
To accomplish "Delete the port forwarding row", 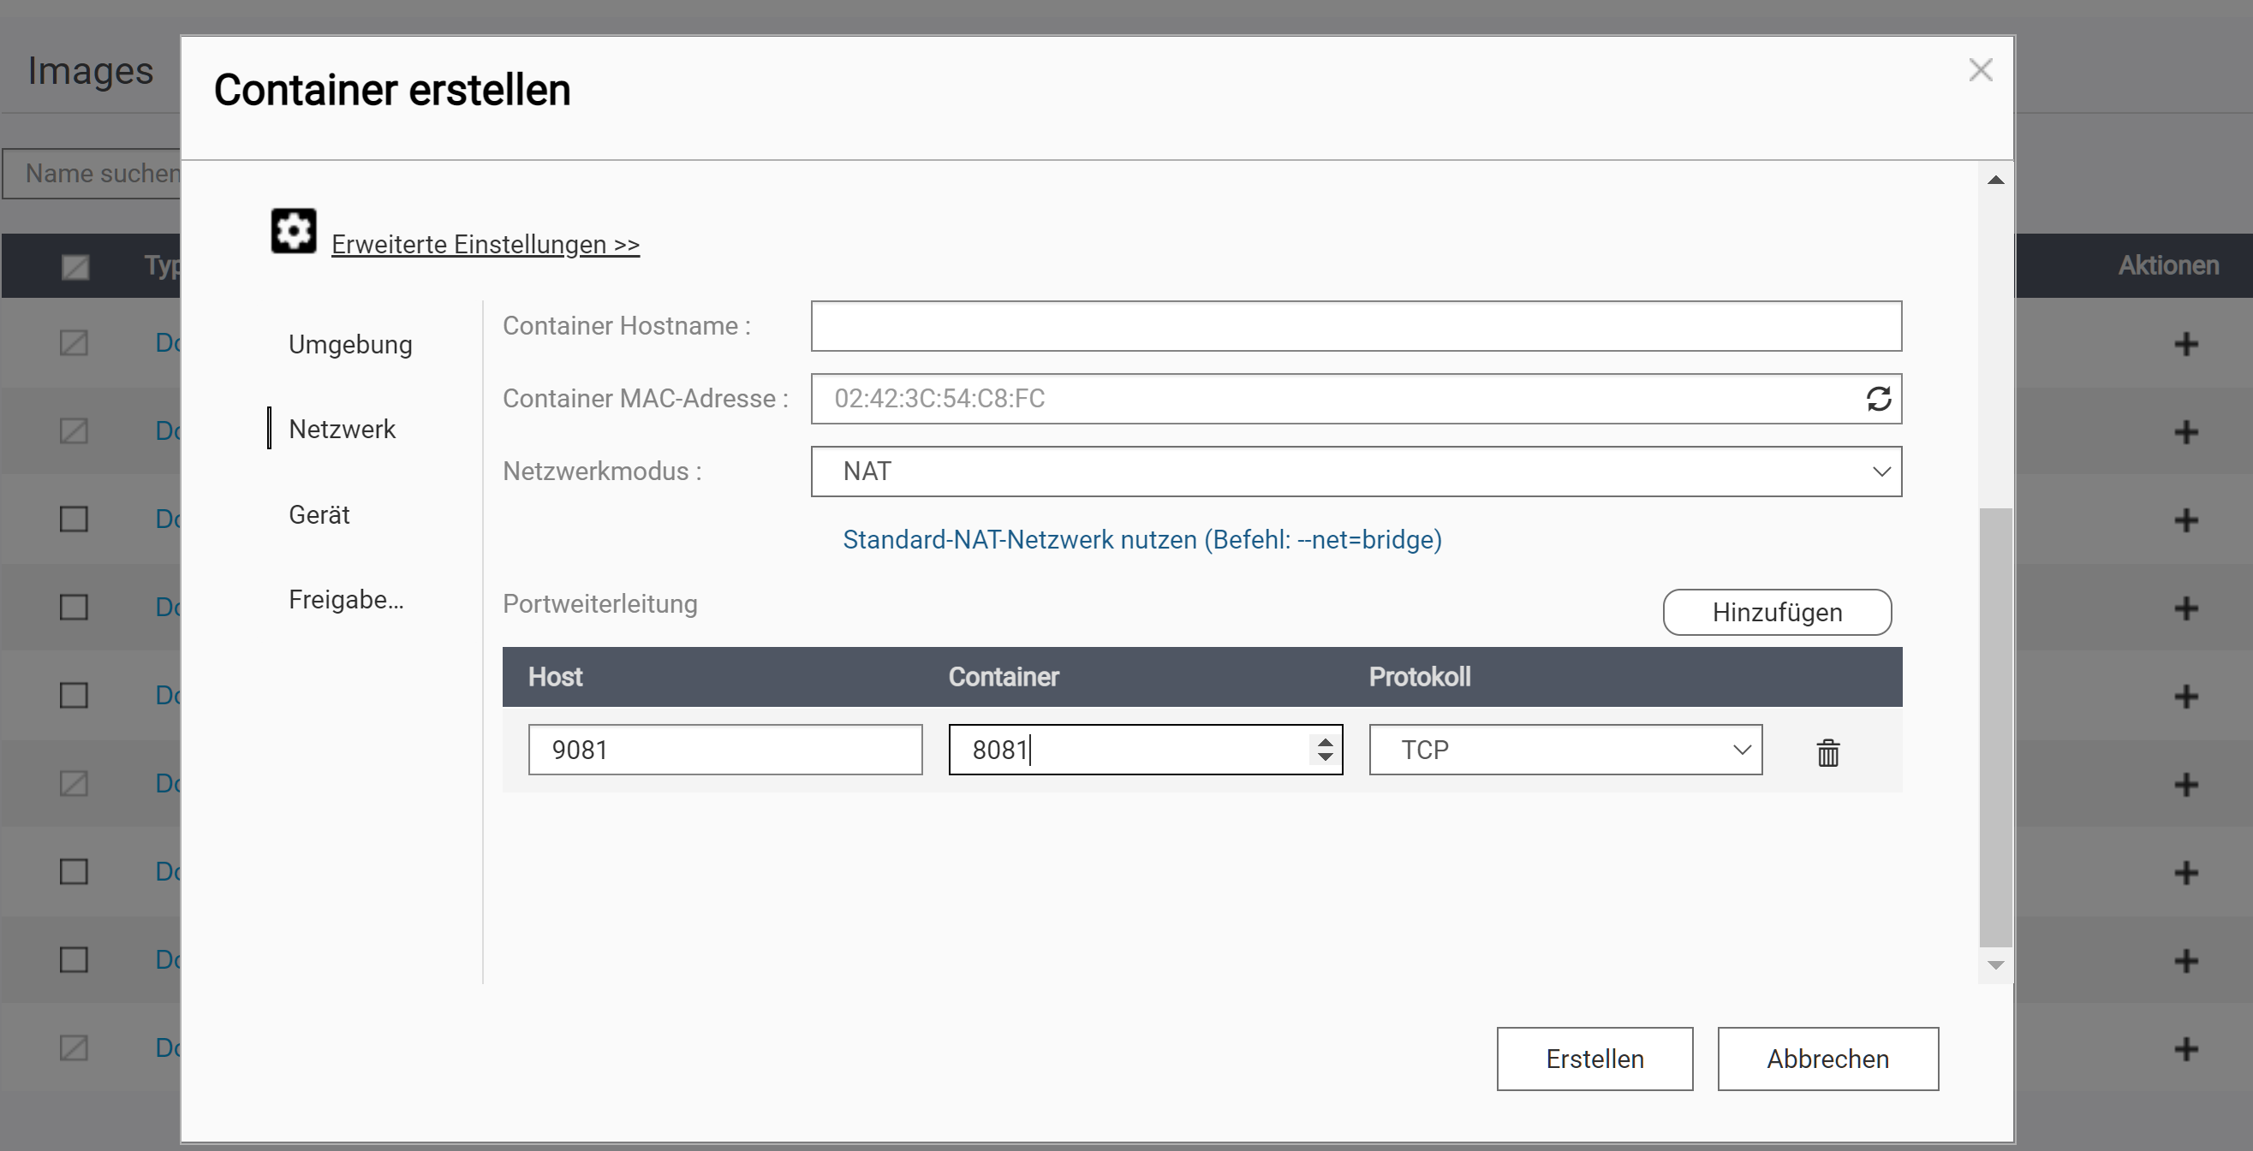I will 1827,752.
